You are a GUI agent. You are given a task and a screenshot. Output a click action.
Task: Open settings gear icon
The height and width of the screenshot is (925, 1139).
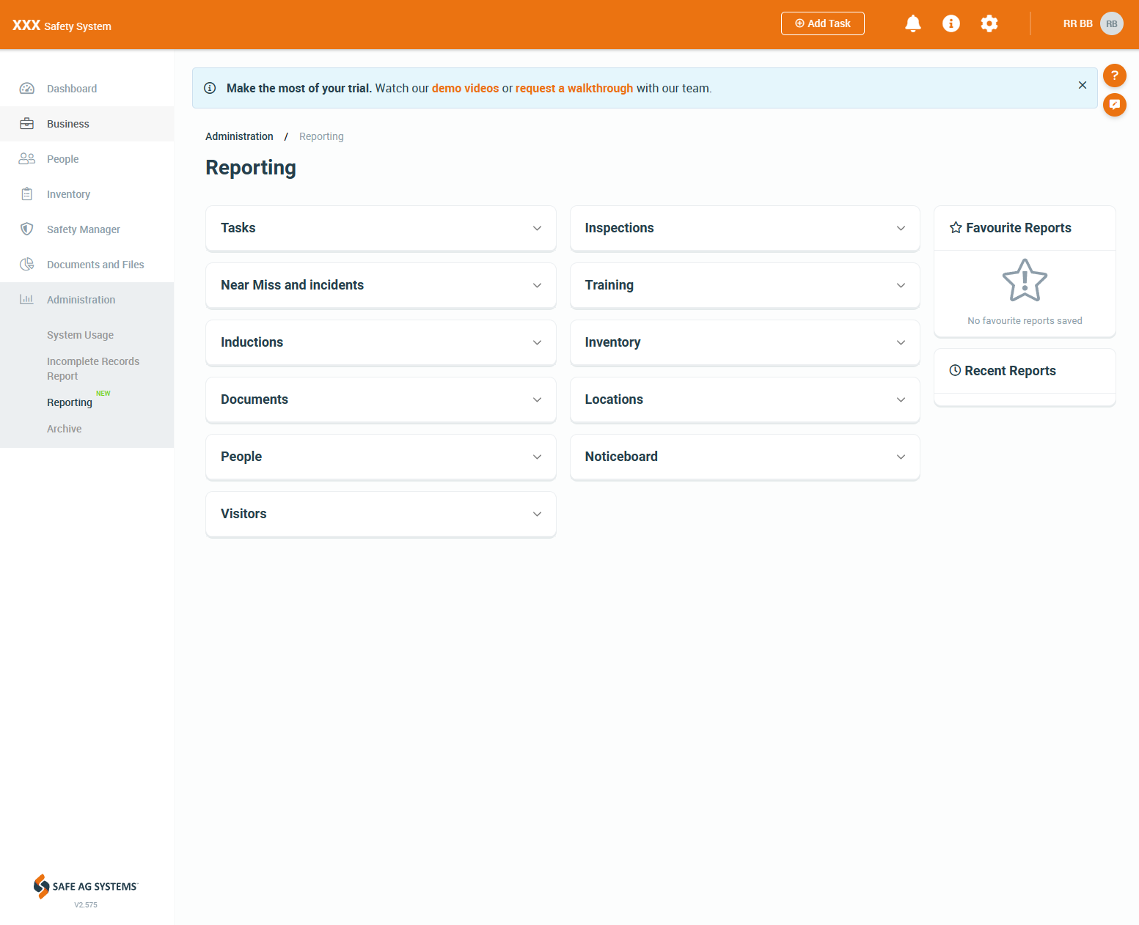989,23
